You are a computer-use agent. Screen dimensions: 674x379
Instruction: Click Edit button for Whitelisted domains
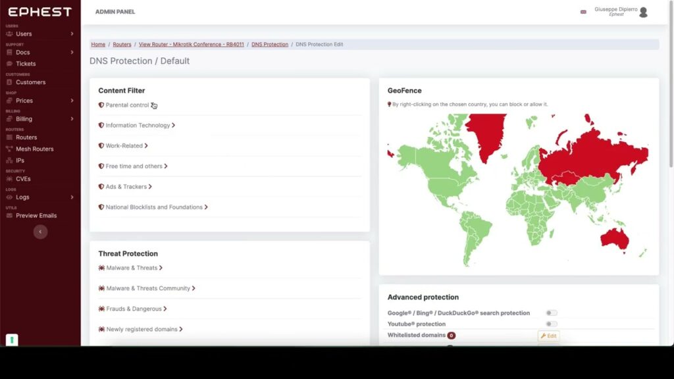point(548,336)
